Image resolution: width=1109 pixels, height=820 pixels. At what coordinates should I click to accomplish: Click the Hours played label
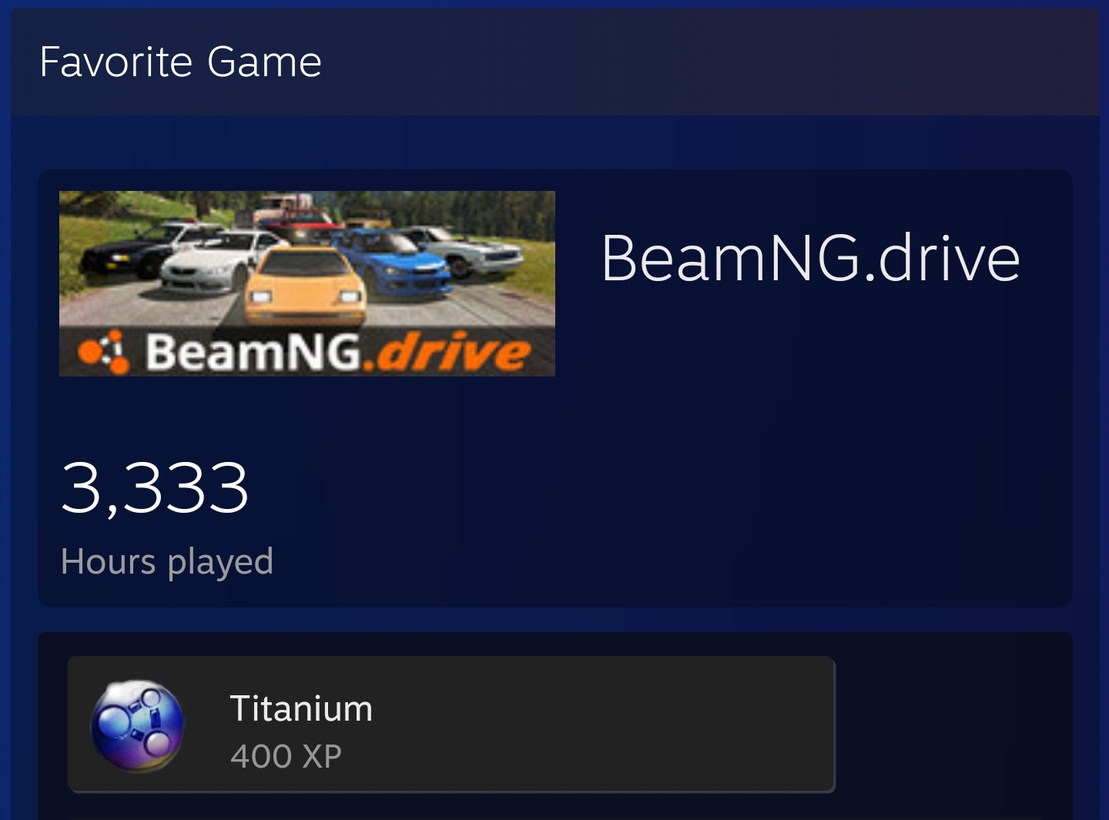click(x=167, y=561)
